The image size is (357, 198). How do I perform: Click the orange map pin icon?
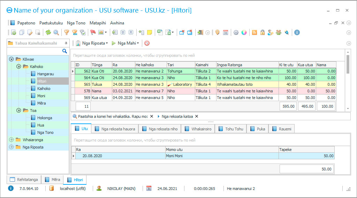[218, 32]
